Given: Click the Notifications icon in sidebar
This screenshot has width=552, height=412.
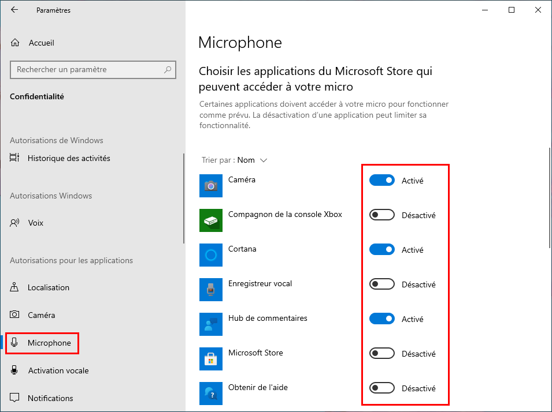Looking at the screenshot, I should coord(14,398).
